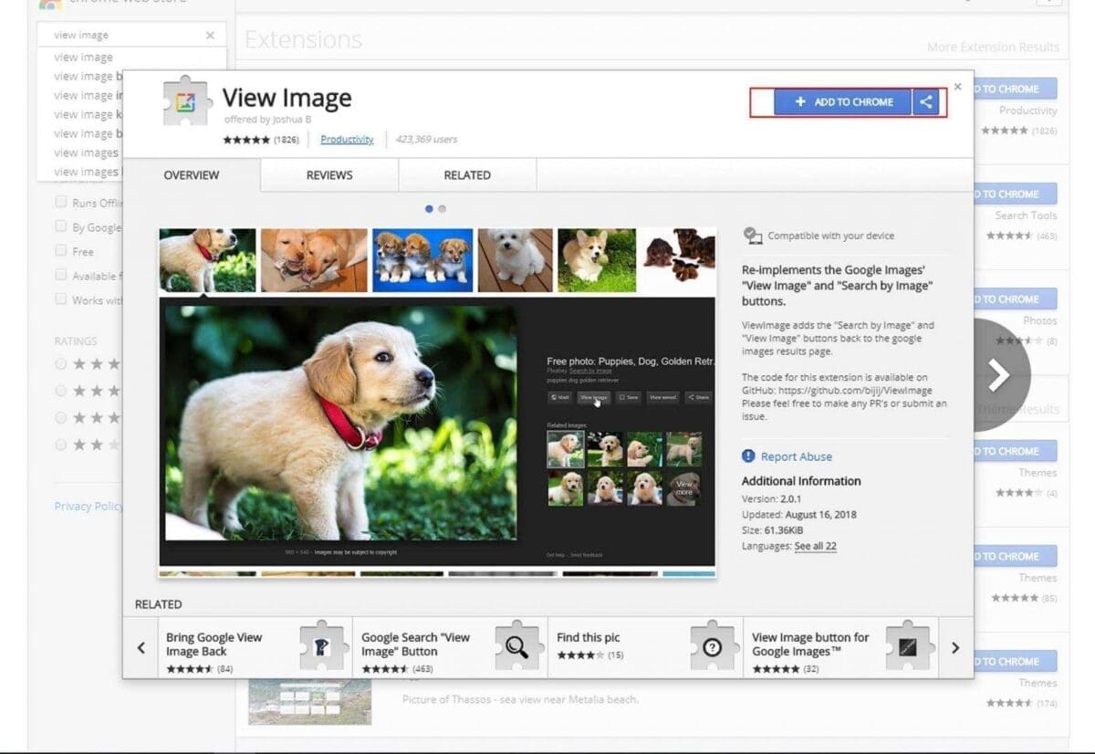Open the Productivity category link
The image size is (1095, 754).
pyautogui.click(x=347, y=140)
